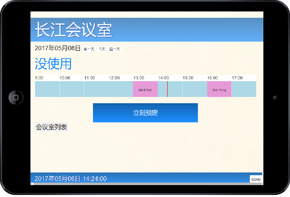Select the free 17:00 time slot
Screen dimensions: 290x197
[x=244, y=89]
